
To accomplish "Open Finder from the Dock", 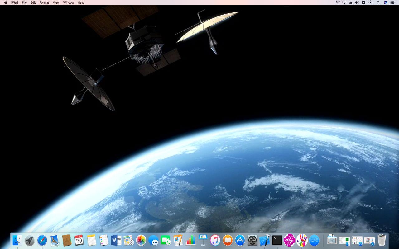I will pos(17,241).
